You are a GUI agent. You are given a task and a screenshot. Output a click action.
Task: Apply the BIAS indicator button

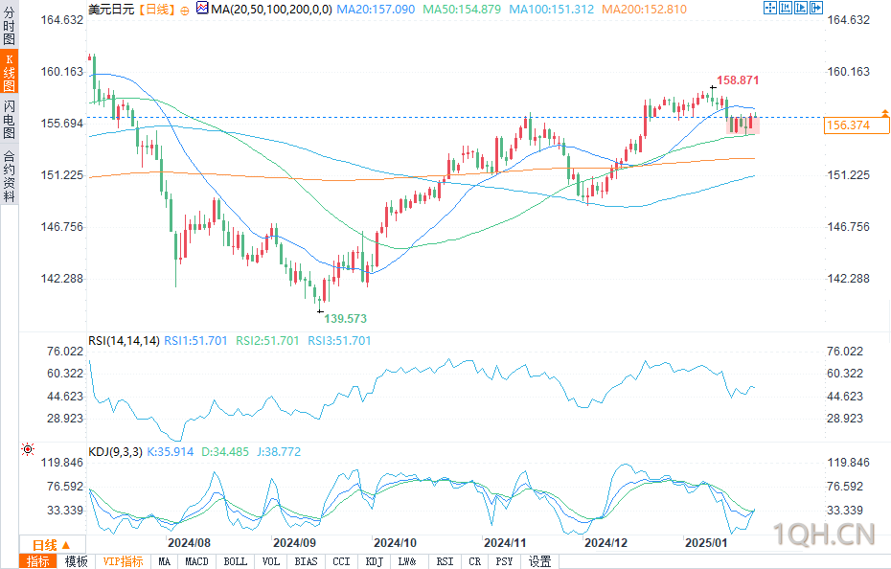coord(306,561)
